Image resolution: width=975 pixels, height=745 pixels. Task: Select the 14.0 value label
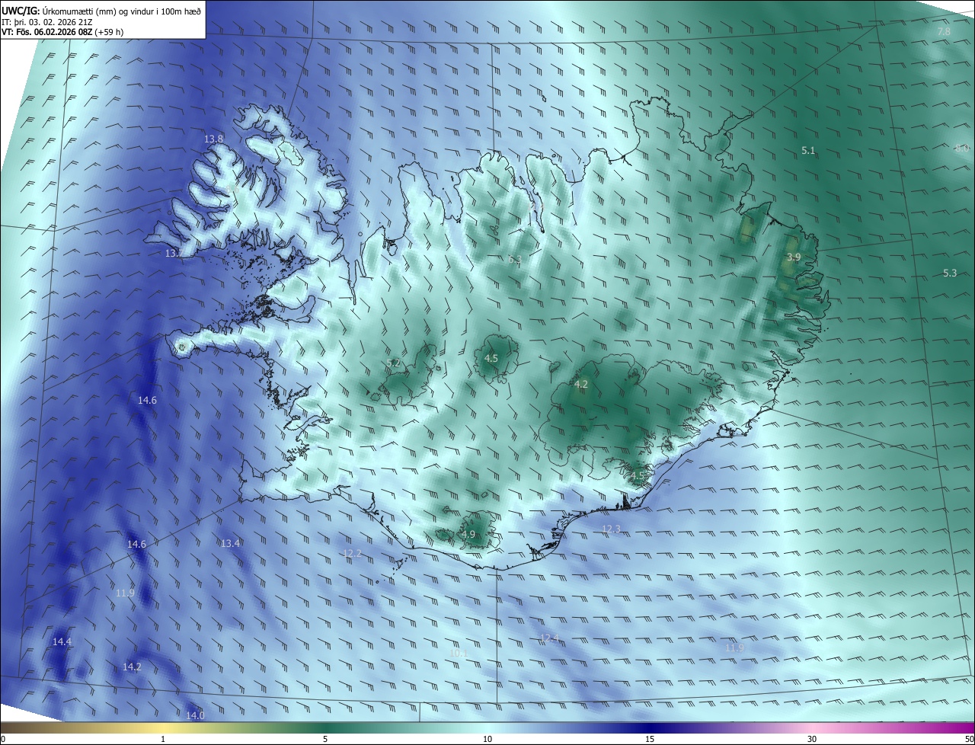click(196, 715)
